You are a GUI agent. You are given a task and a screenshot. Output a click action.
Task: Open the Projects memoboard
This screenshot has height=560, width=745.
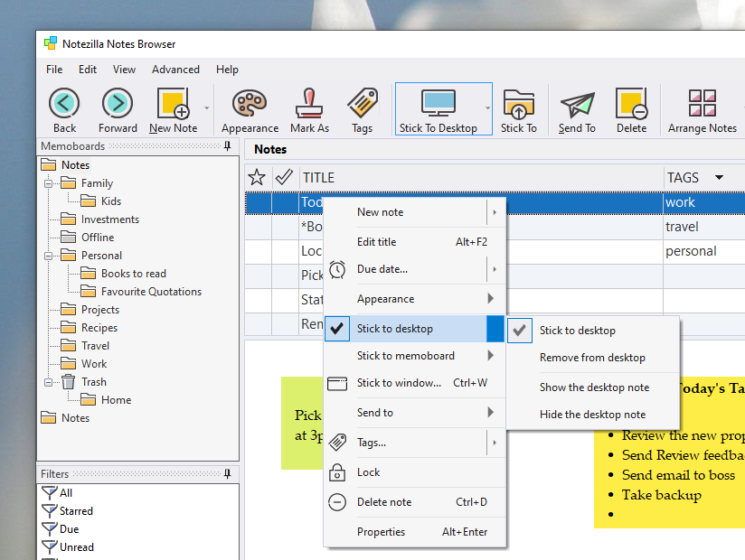point(90,310)
